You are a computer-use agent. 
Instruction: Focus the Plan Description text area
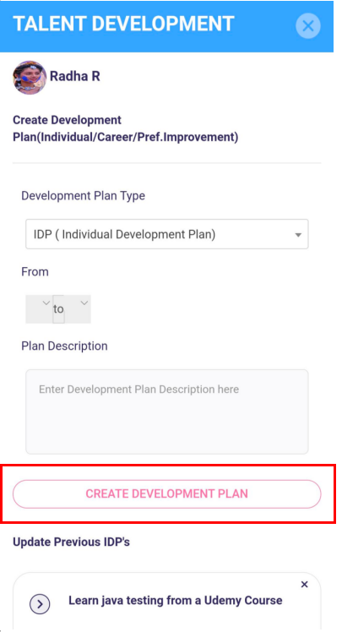166,411
